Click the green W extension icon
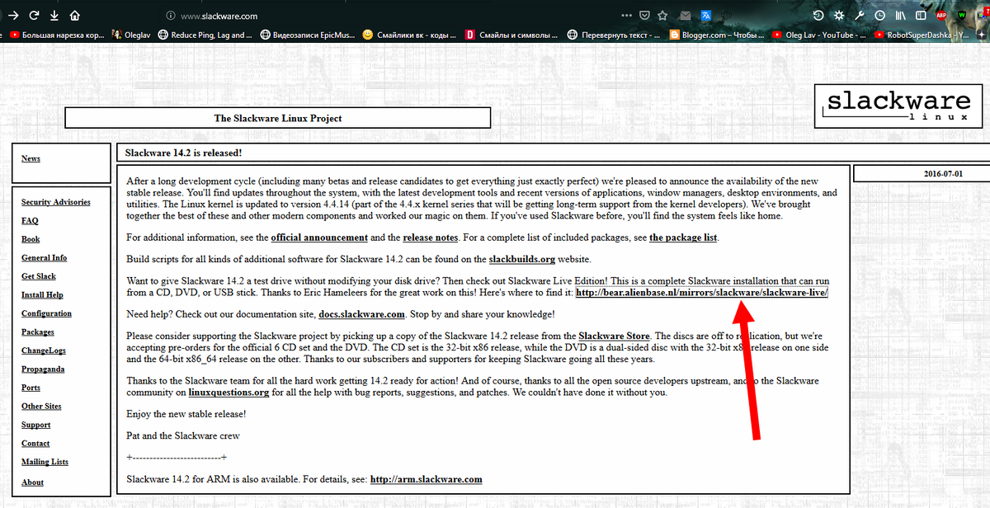This screenshot has width=990, height=508. 962,16
